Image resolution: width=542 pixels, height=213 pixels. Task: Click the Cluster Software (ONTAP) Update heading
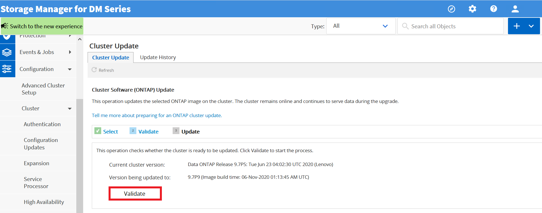[133, 90]
